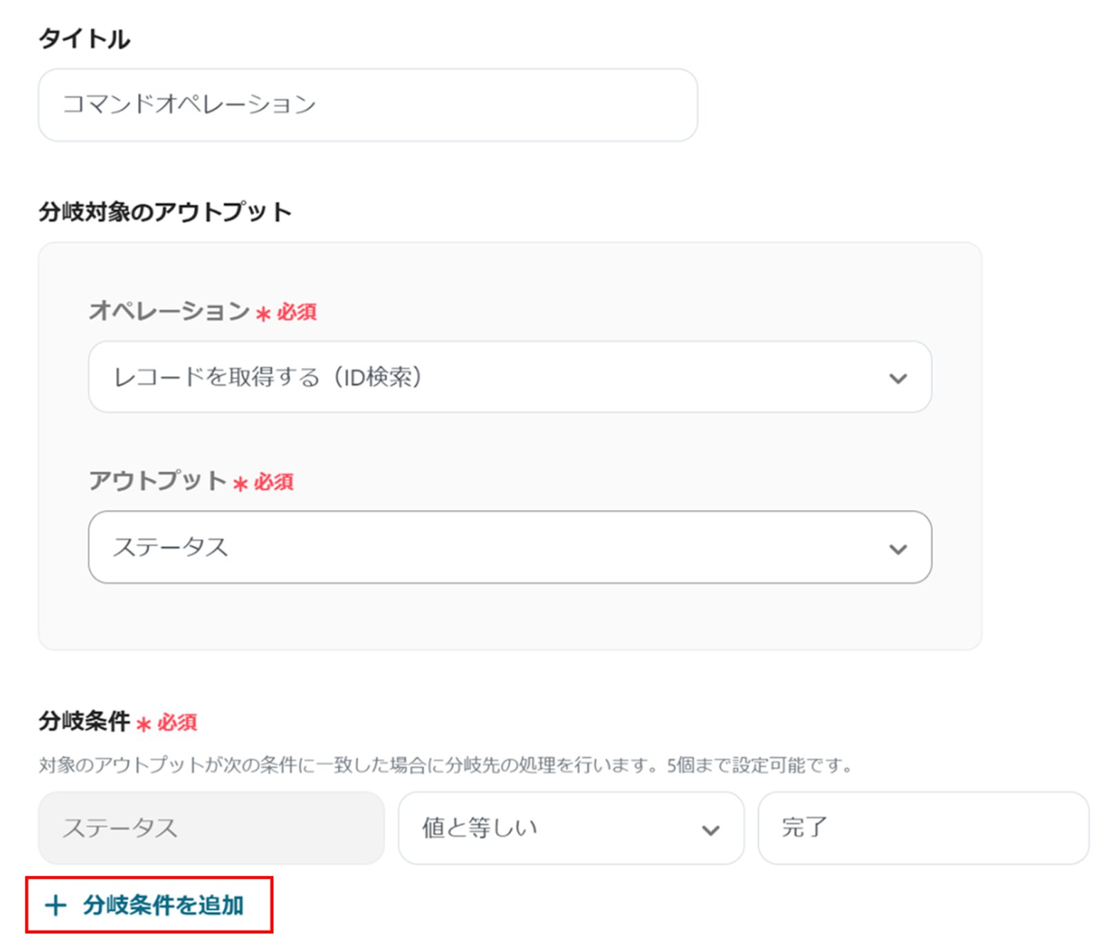Open the レコードを取得する（ID検索） operation dropdown
The height and width of the screenshot is (939, 1105).
[483, 377]
